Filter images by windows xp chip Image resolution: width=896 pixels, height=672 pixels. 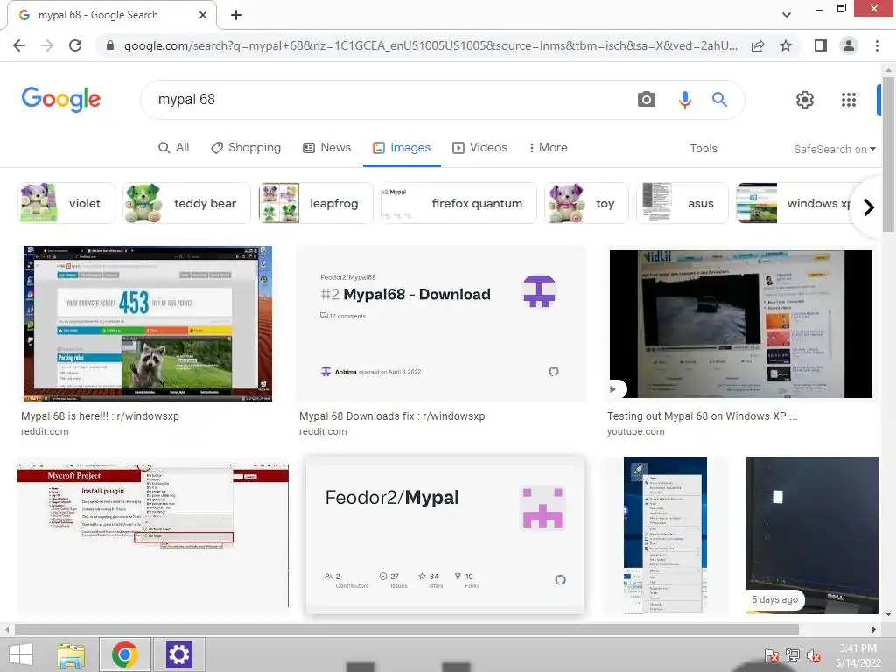tap(795, 203)
